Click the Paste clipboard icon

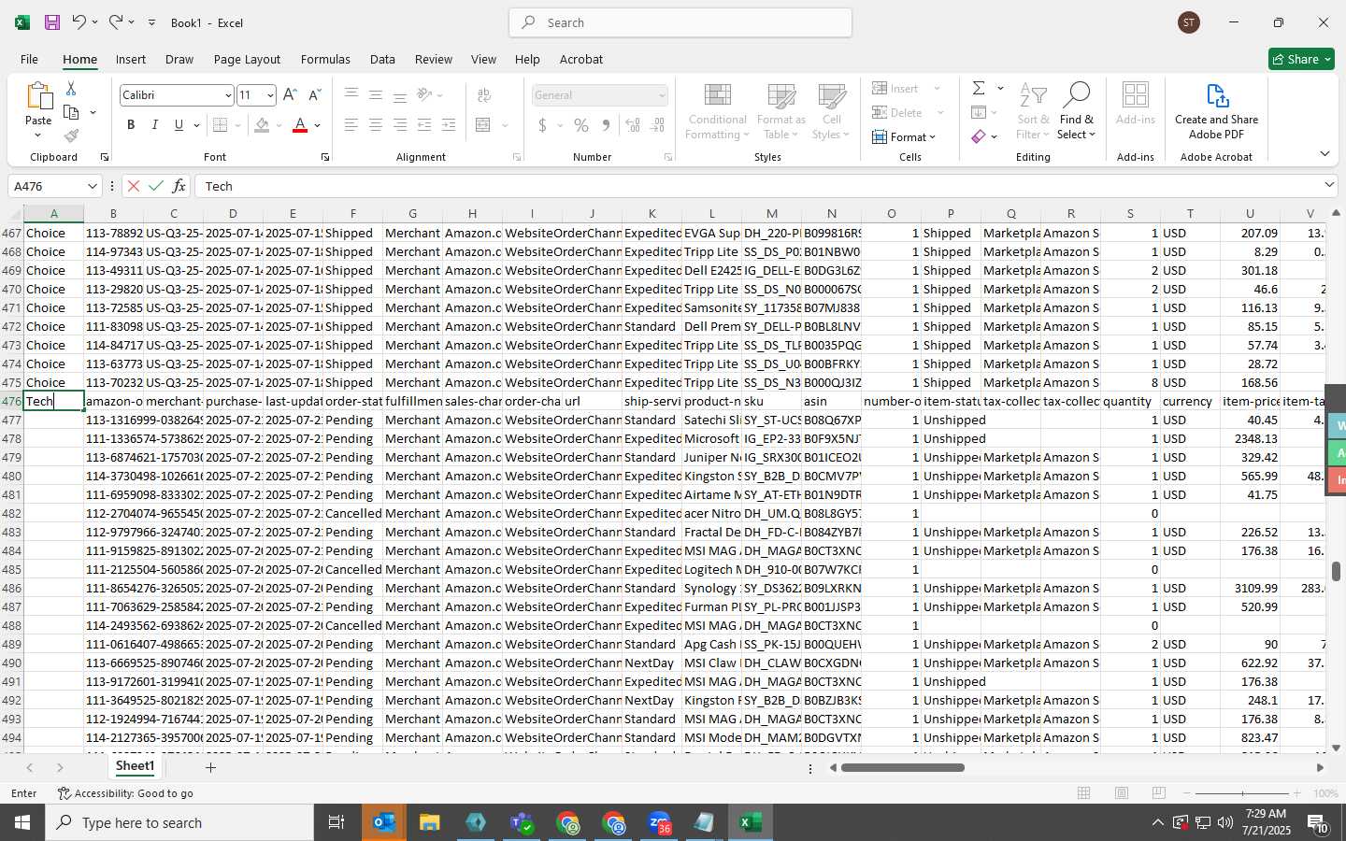[x=38, y=96]
